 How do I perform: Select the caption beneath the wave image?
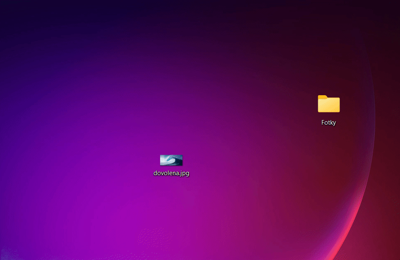tap(171, 173)
